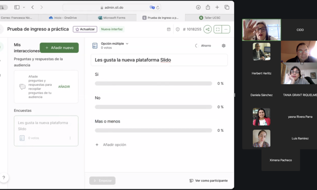Image resolution: width=317 pixels, height=190 pixels.
Task: Open poll card three-dot menu
Action: [x=70, y=138]
